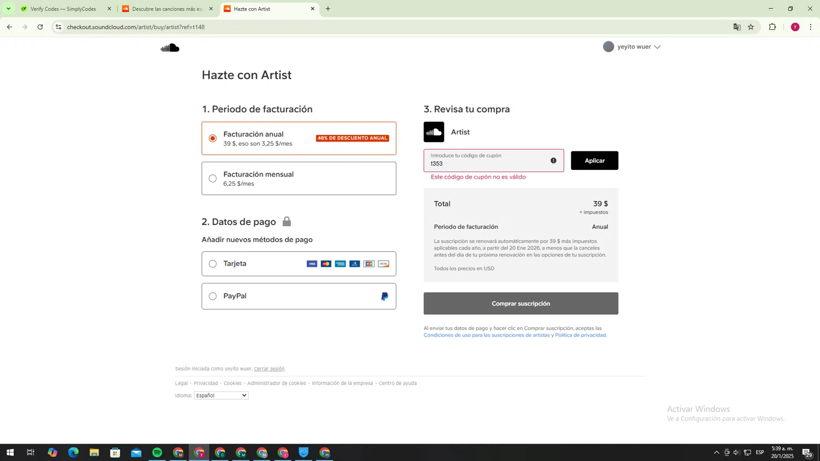Open the Google Translate page icon
The image size is (820, 461).
[x=737, y=27]
